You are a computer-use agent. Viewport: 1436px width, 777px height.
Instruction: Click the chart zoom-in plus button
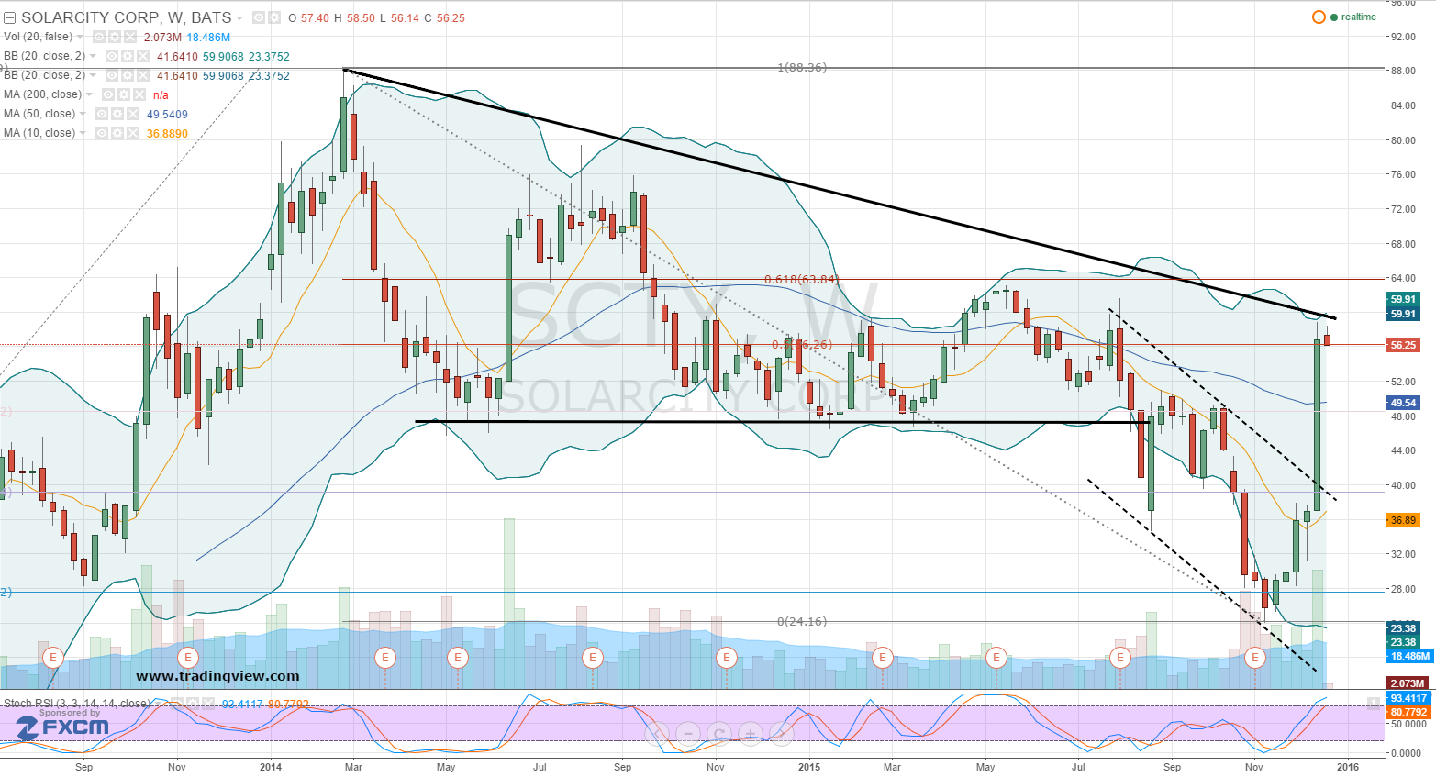pyautogui.click(x=751, y=733)
